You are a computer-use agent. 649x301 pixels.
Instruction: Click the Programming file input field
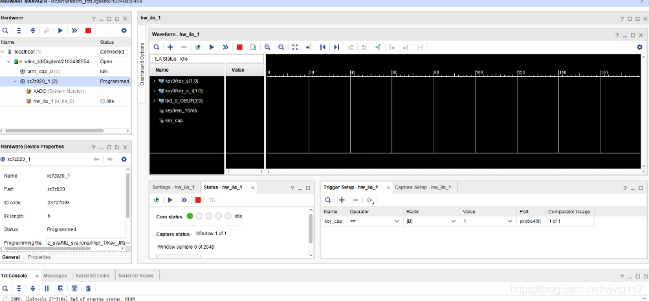pos(85,243)
